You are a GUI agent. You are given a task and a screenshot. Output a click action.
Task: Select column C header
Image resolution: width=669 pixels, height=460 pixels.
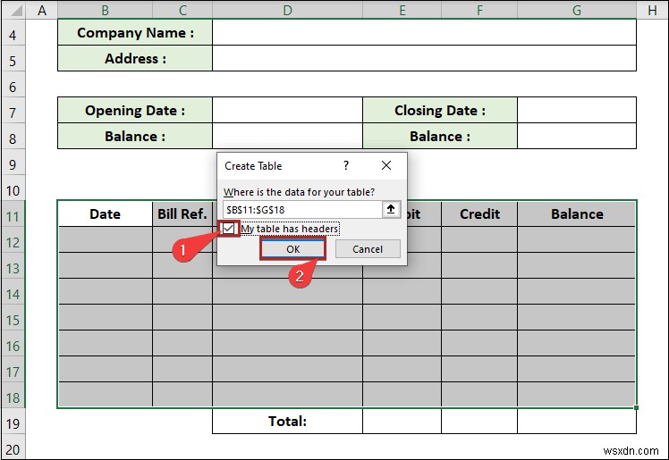click(x=182, y=10)
